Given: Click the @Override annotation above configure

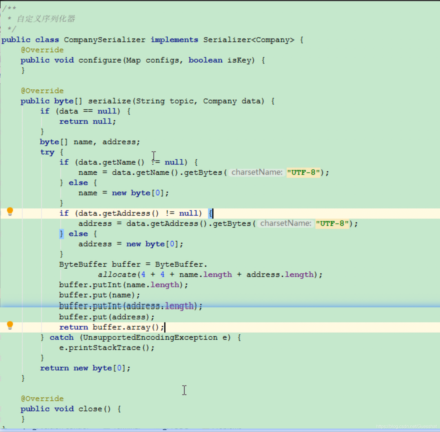Looking at the screenshot, I should (42, 50).
